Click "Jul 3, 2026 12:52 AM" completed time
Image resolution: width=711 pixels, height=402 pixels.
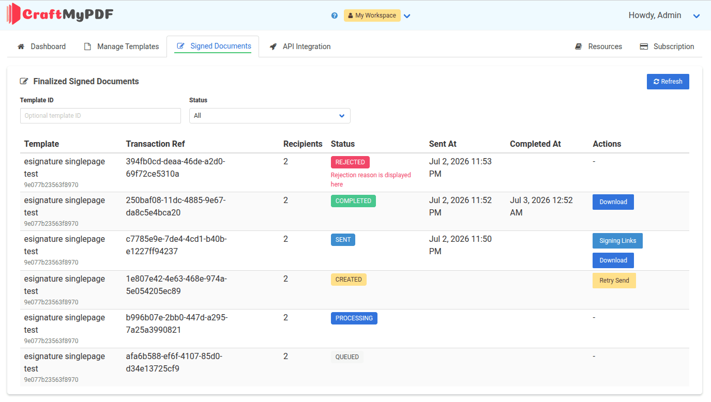pyautogui.click(x=541, y=206)
